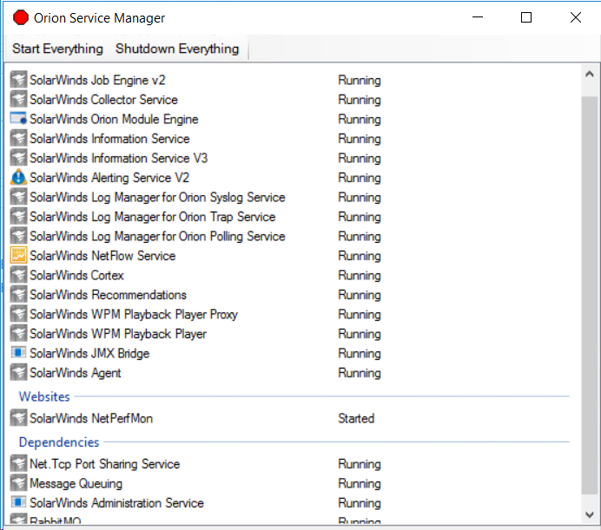Click the NetFlow Service orange icon
The width and height of the screenshot is (601, 530).
point(19,256)
